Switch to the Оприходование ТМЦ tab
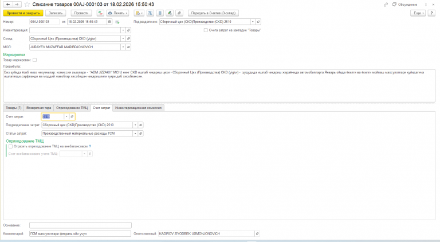Viewport: 440px width, 242px height. pos(72,108)
